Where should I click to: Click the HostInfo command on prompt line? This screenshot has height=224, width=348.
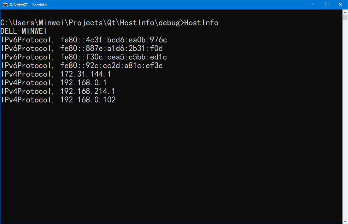(x=201, y=23)
